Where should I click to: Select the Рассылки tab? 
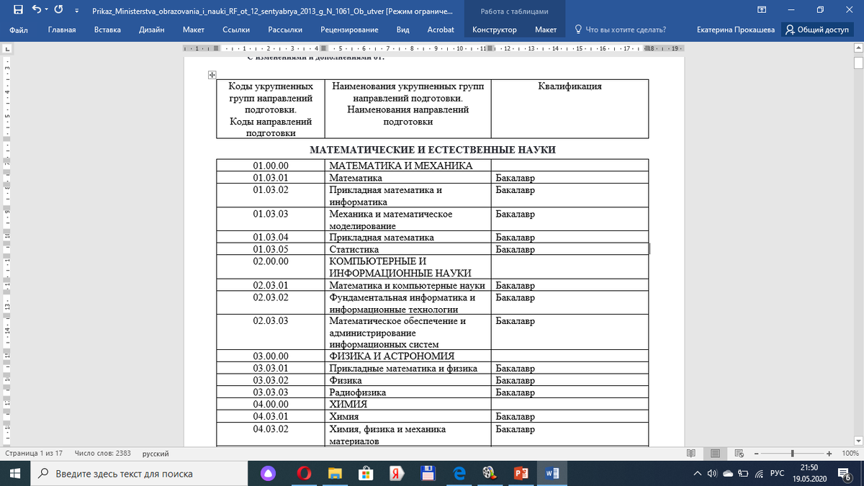point(284,30)
